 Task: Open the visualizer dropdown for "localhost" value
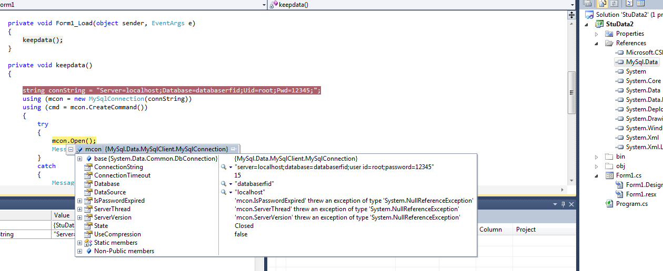tap(230, 192)
